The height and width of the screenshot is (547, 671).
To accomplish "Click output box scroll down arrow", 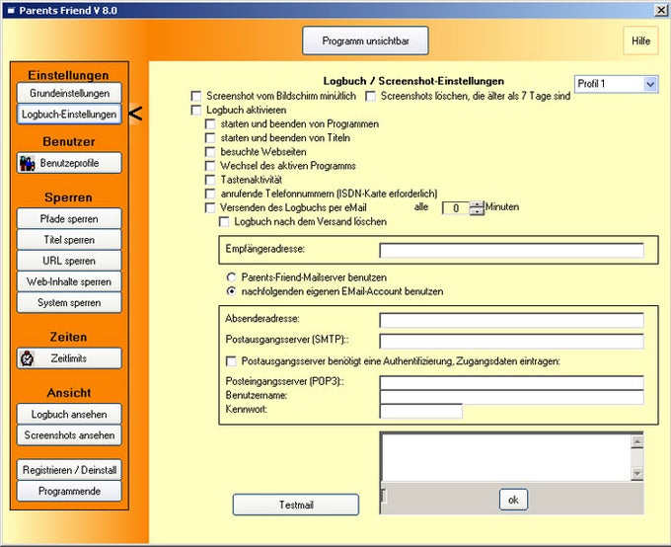I will pyautogui.click(x=637, y=473).
